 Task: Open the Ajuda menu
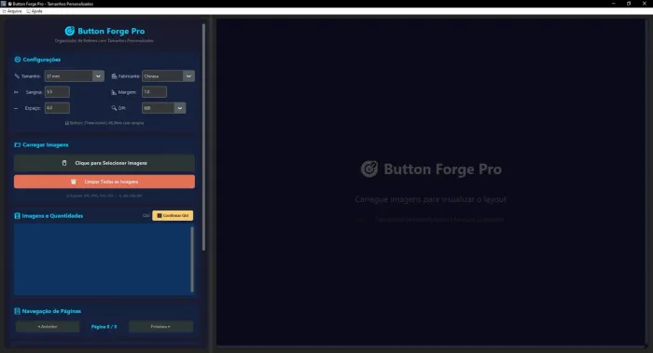pos(35,11)
